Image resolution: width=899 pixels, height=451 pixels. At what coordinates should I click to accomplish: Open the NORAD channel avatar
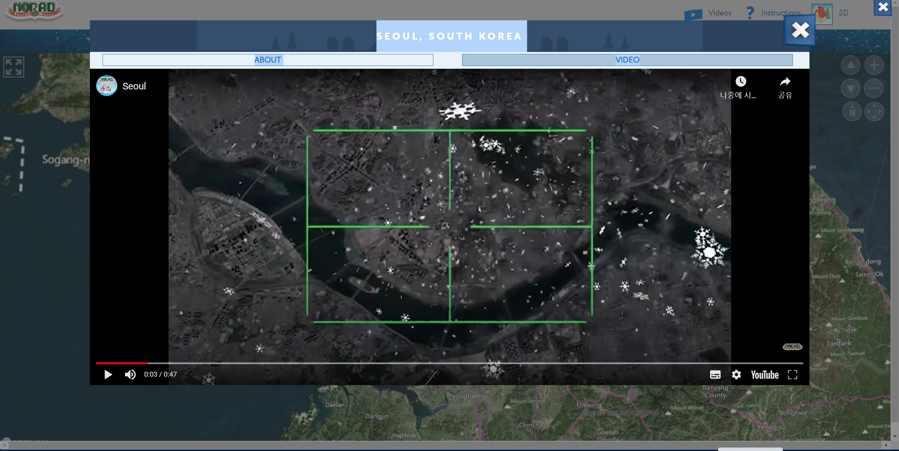coord(106,86)
